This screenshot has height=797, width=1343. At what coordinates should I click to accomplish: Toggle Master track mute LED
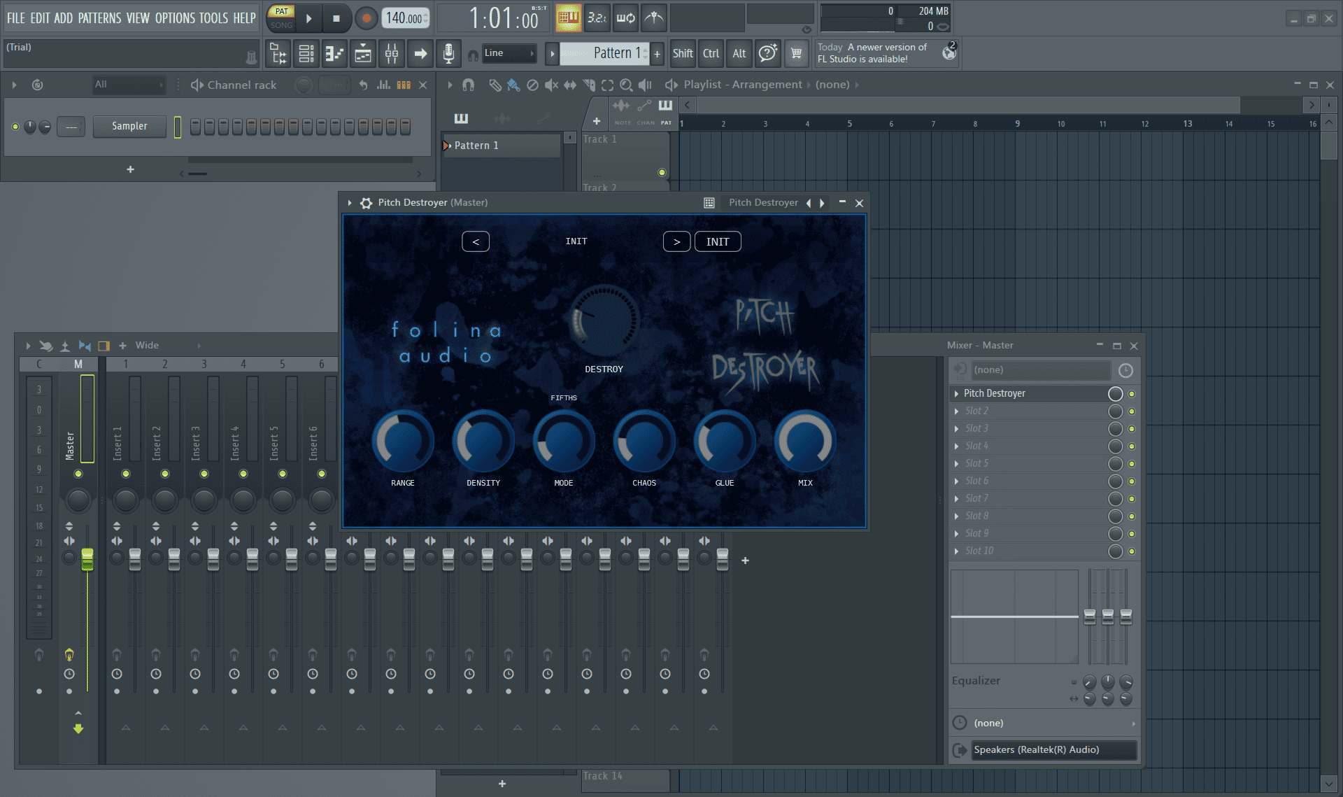pos(78,474)
